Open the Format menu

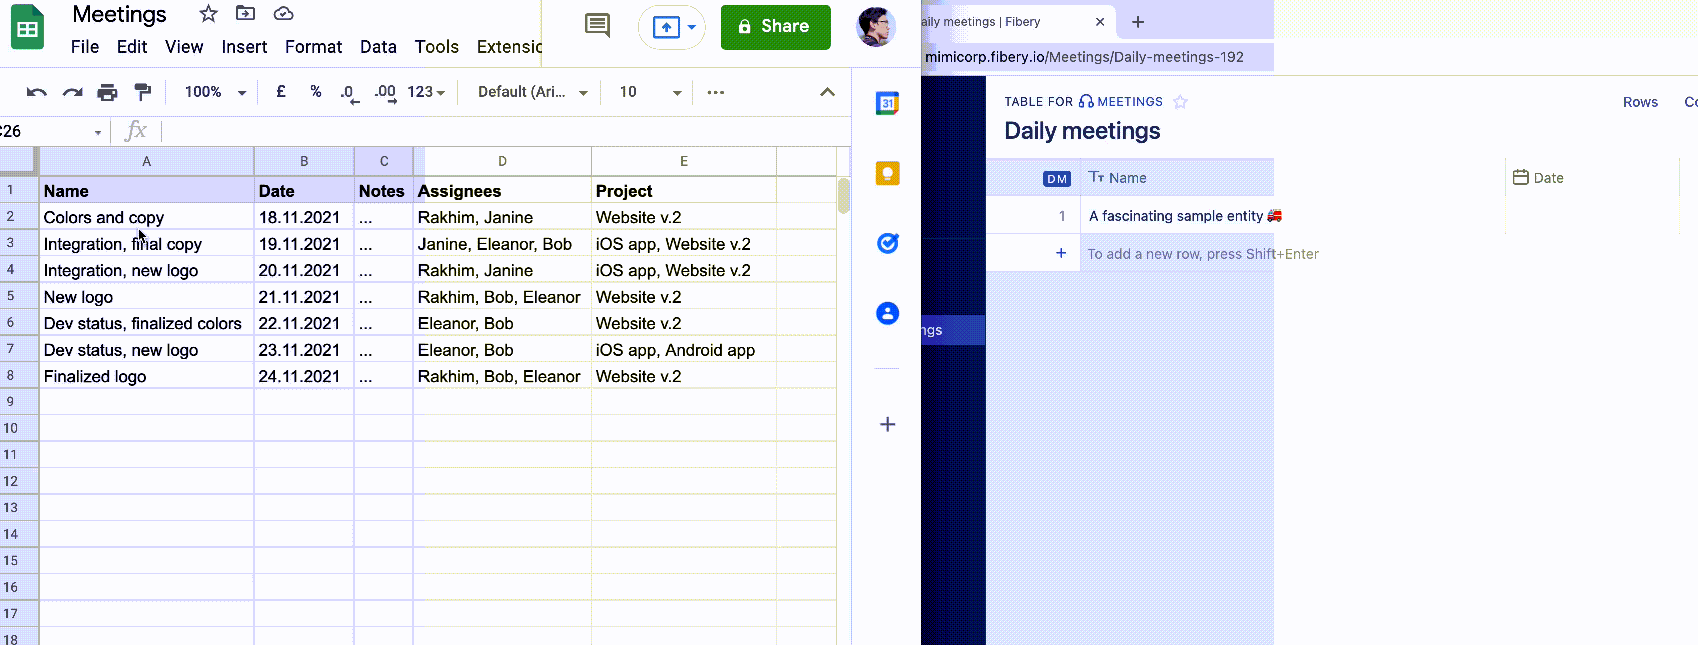[314, 46]
